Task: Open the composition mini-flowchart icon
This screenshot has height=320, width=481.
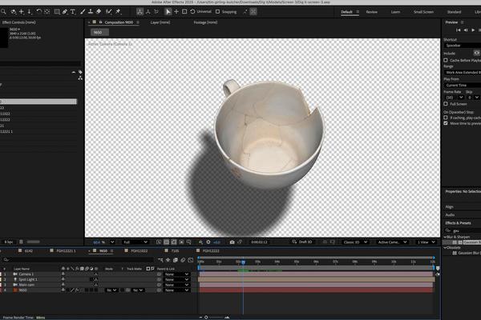Action: 160,260
